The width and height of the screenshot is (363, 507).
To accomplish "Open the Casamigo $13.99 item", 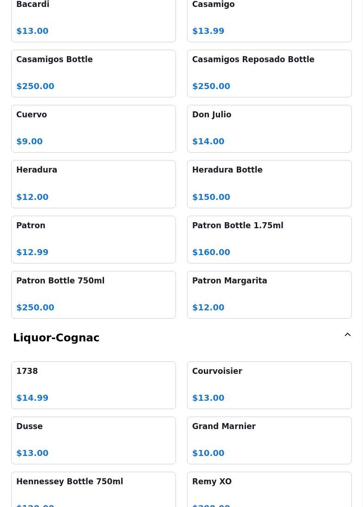I will pos(269,19).
